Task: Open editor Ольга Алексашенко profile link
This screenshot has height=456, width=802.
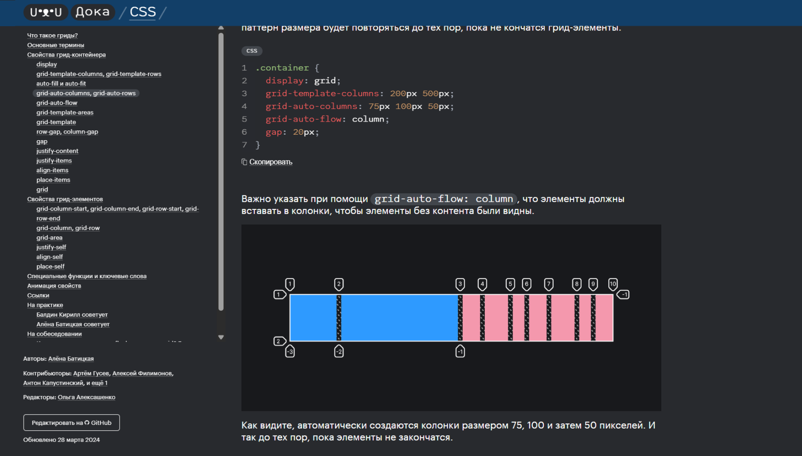Action: (x=86, y=397)
